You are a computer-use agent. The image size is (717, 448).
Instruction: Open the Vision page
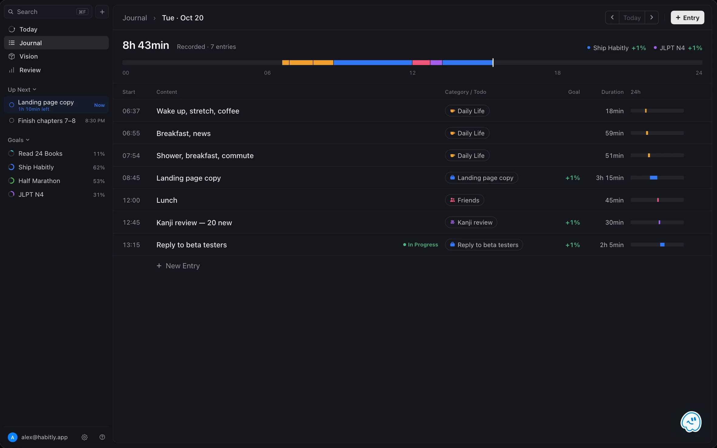pyautogui.click(x=56, y=56)
